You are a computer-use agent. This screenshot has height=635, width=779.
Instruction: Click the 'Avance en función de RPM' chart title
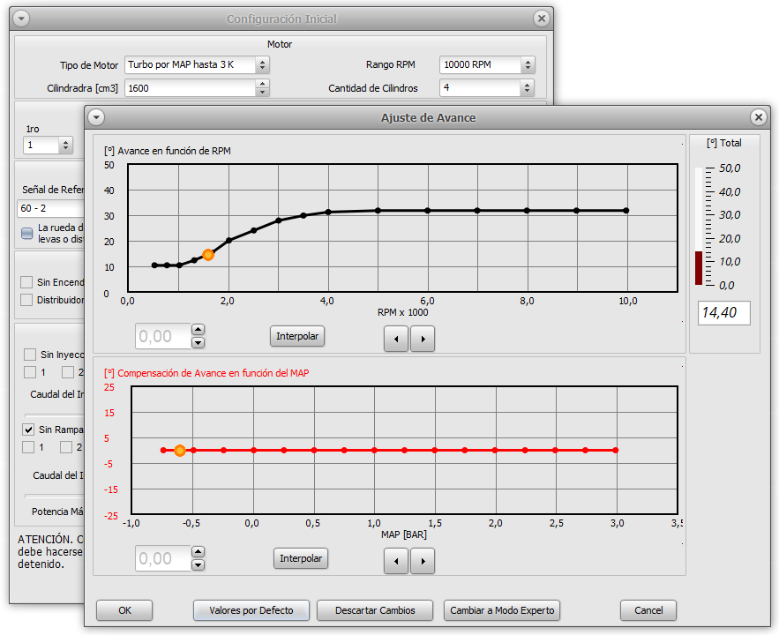click(168, 151)
